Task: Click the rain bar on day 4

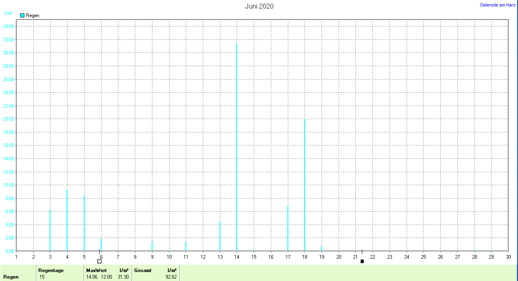Action: [67, 220]
